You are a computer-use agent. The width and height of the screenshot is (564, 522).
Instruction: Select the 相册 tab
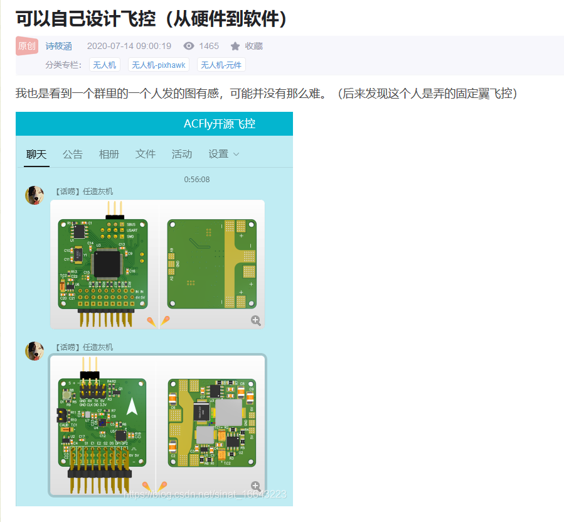tap(109, 154)
